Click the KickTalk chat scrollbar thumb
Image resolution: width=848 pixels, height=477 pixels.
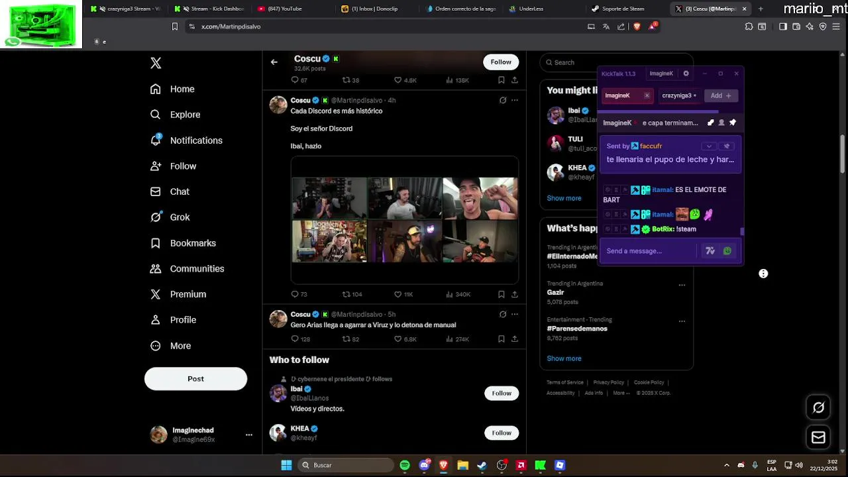point(742,231)
